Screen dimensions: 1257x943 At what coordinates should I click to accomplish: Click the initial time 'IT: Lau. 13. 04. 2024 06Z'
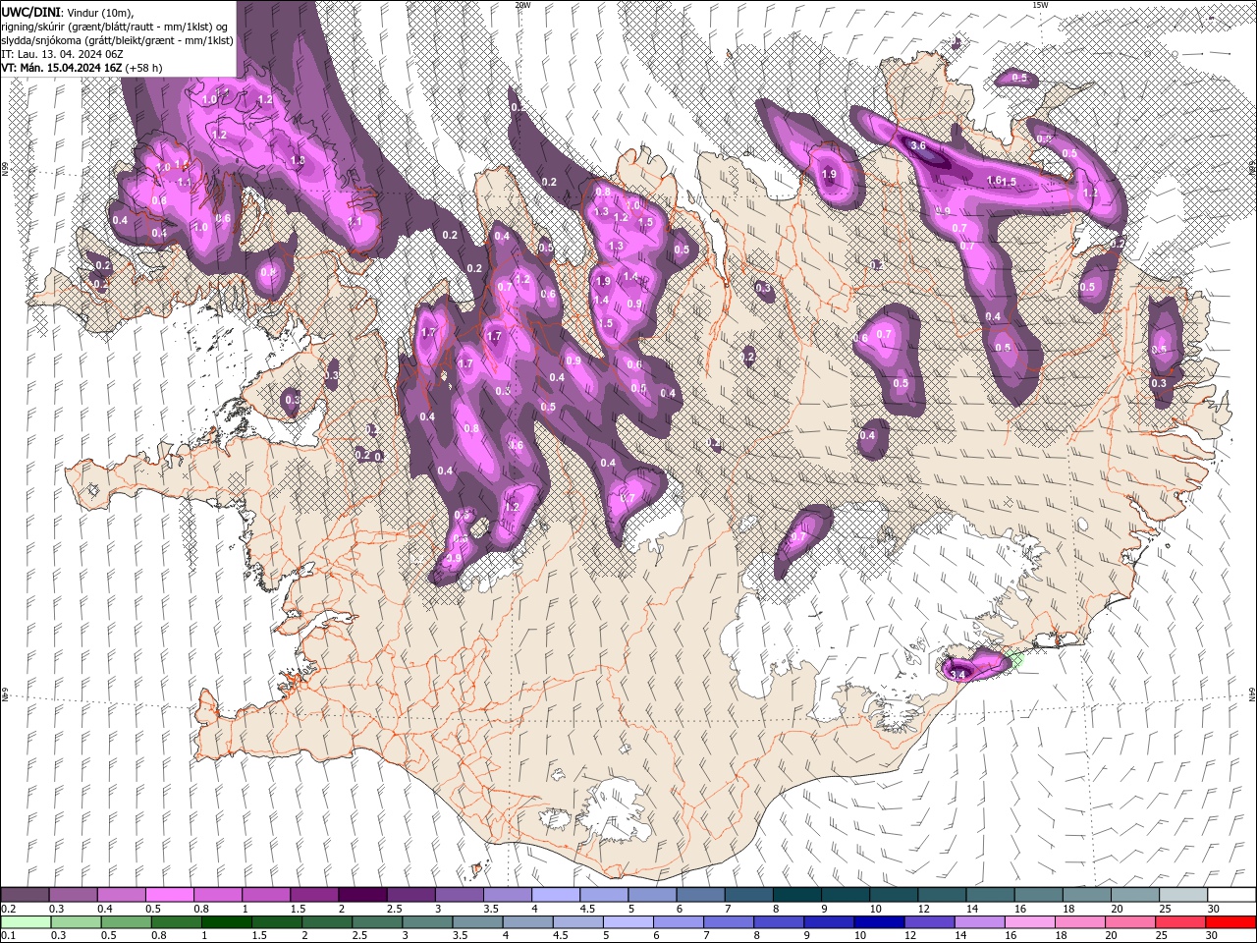click(62, 54)
